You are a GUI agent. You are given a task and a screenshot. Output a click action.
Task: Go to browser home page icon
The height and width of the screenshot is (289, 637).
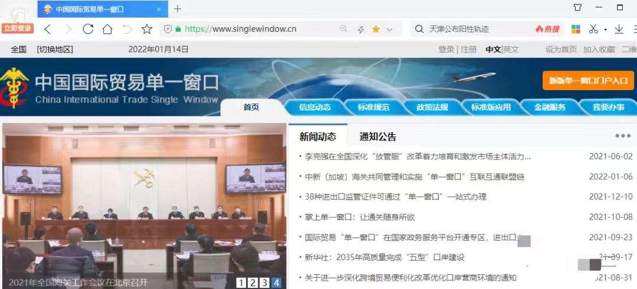107,29
